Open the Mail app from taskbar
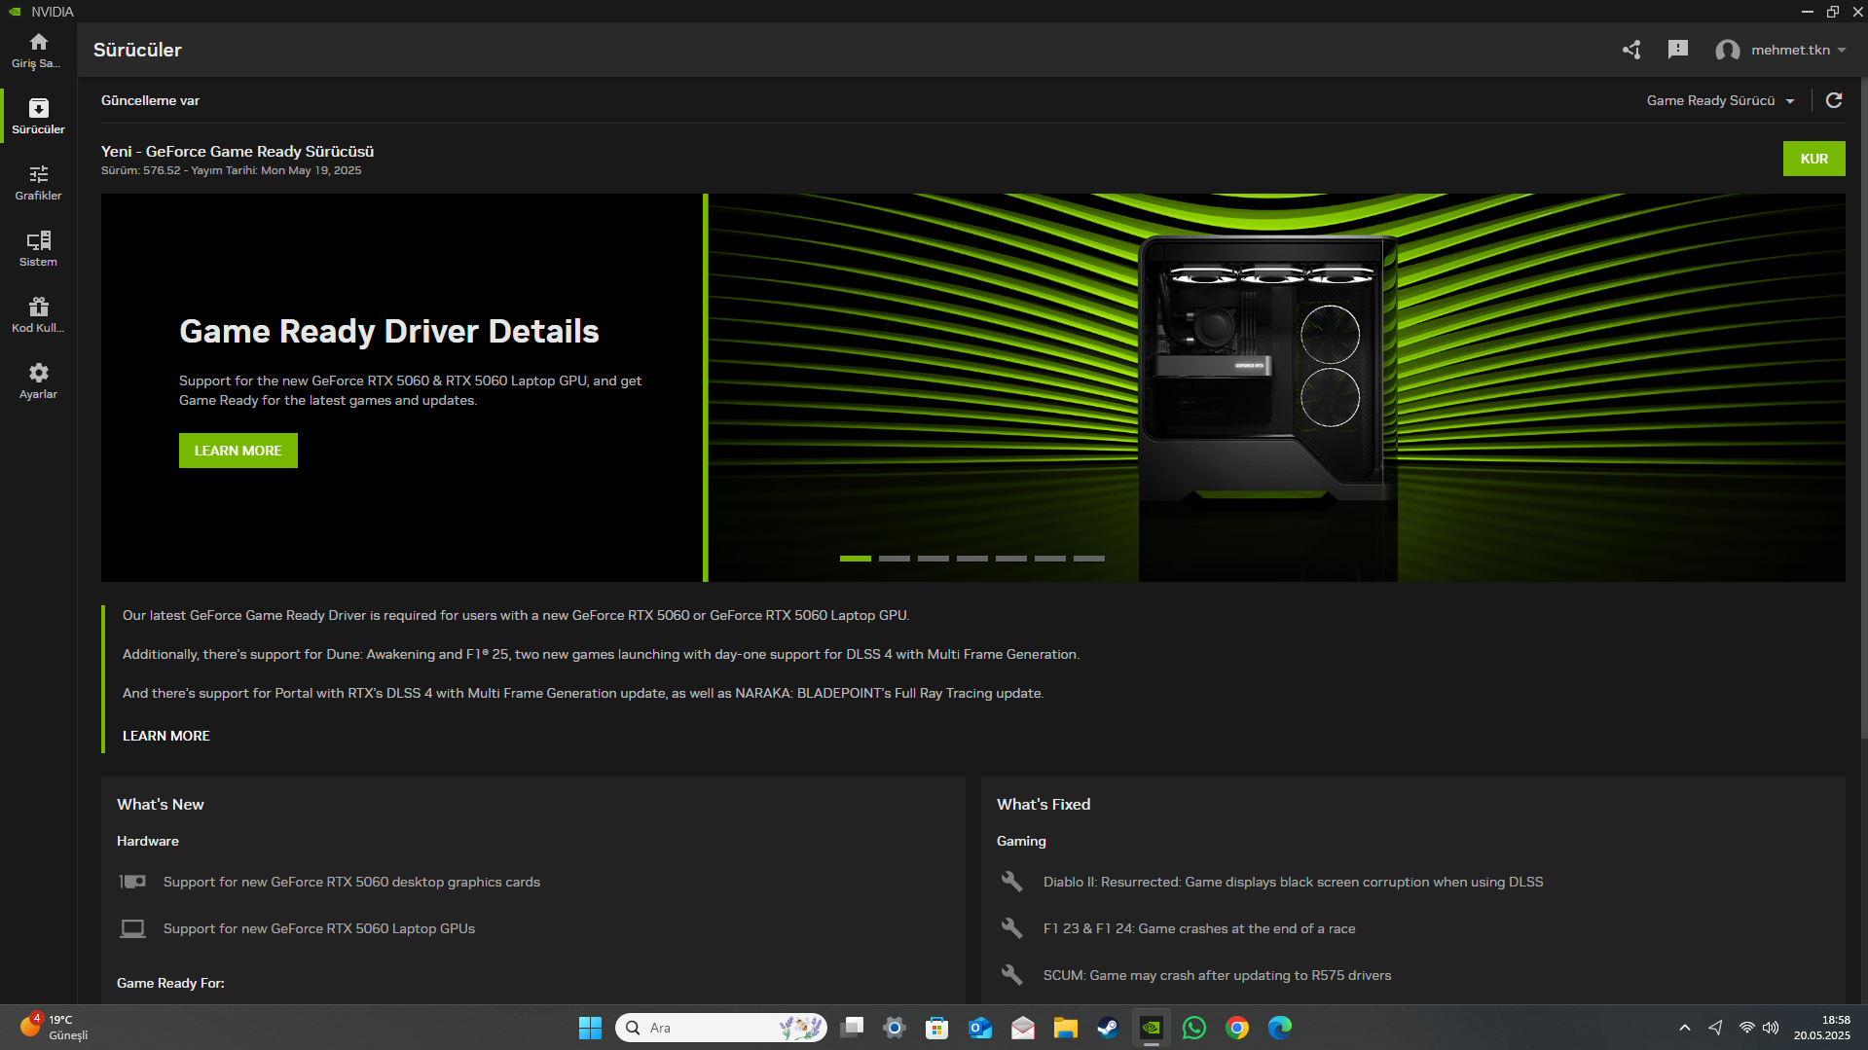 coord(1022,1028)
